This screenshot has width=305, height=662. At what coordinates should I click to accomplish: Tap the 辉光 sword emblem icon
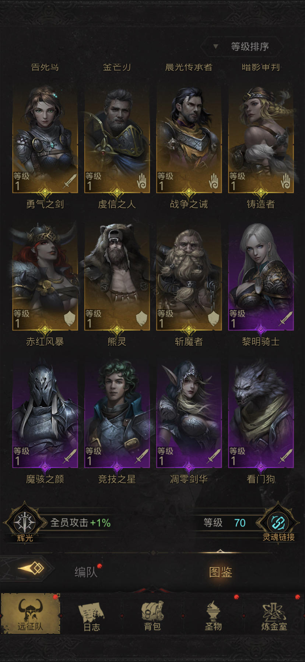pos(25,522)
